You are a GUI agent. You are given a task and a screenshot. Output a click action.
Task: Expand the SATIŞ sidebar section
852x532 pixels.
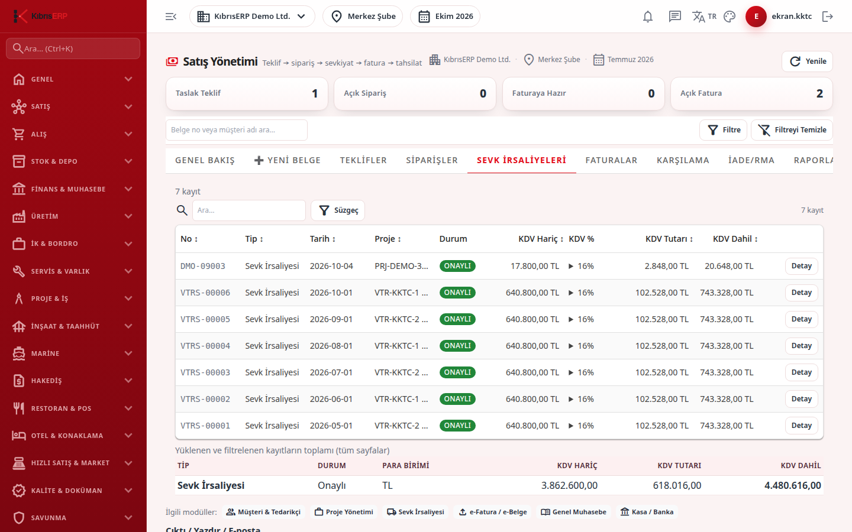point(73,106)
